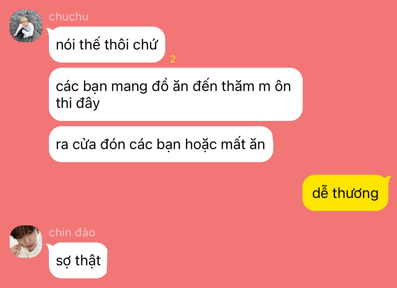Click the tail of the 'sợ thật' bubble

[x=49, y=246]
